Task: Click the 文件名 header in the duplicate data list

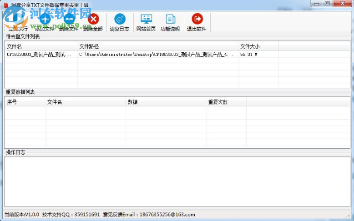Action: pyautogui.click(x=86, y=102)
